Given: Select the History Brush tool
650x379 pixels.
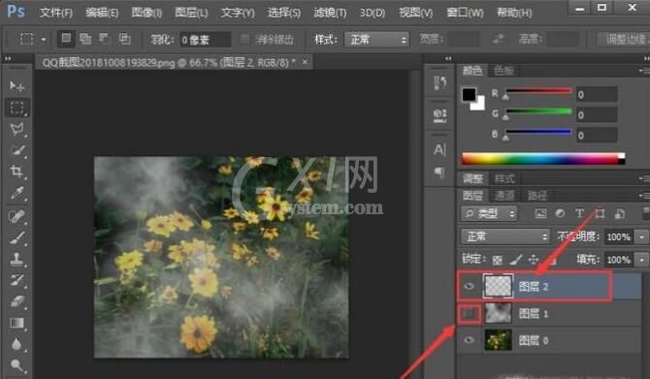Looking at the screenshot, I should coord(17,279).
